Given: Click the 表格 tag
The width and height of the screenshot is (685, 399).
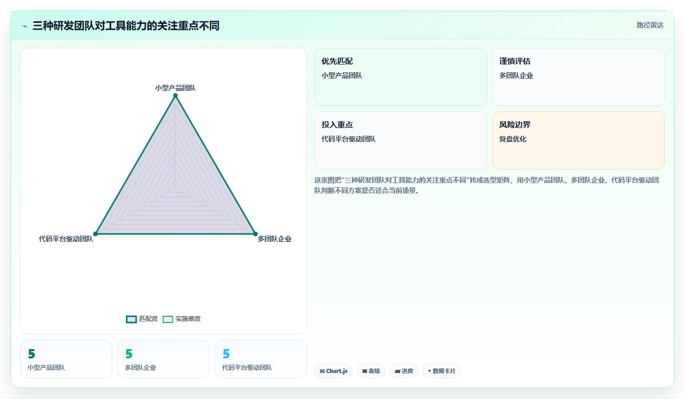Looking at the screenshot, I should [371, 371].
